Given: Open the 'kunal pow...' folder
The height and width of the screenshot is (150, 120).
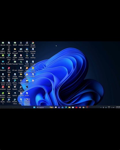Looking at the screenshot, I should point(9,89).
